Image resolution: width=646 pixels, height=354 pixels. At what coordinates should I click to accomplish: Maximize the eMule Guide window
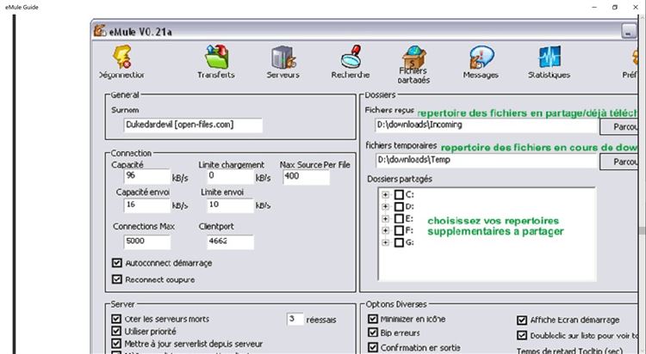point(615,7)
